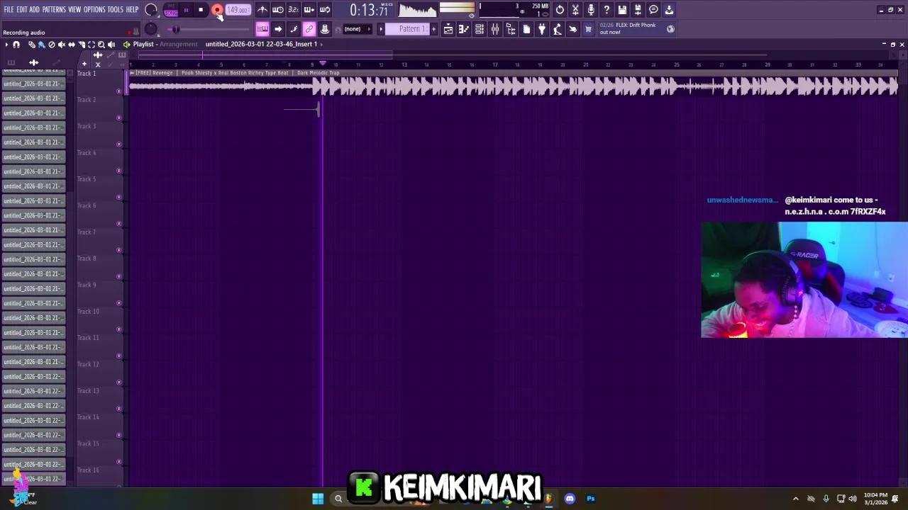The image size is (908, 510).
Task: Toggle Wait for input before playing
Action: click(278, 10)
